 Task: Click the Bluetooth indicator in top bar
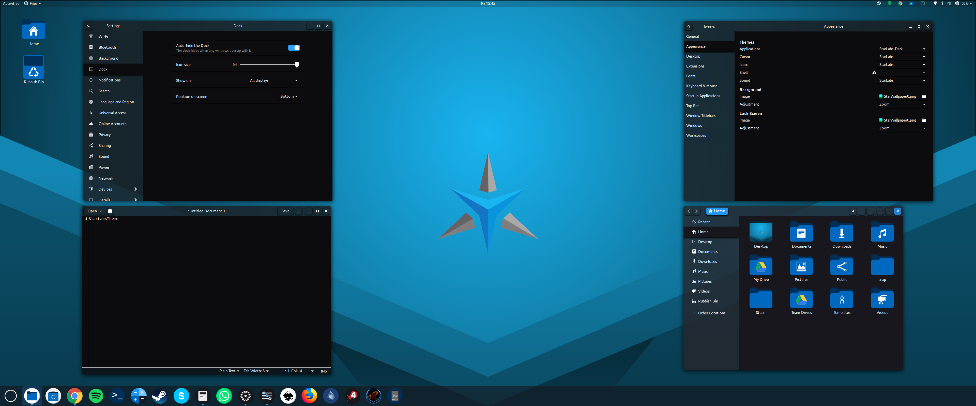942,3
